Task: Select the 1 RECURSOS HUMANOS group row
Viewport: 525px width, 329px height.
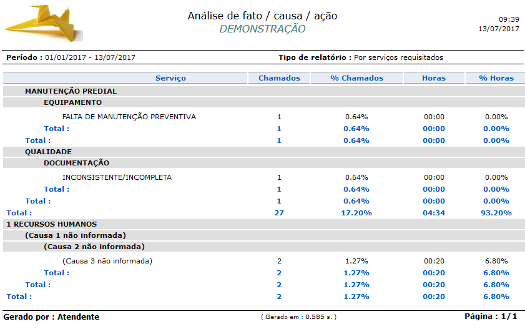Action: (x=264, y=224)
